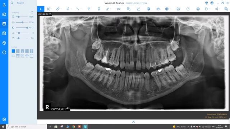The height and width of the screenshot is (129, 230).
Task: Expand region capture tool dropdown arrow
Action: tap(51, 9)
